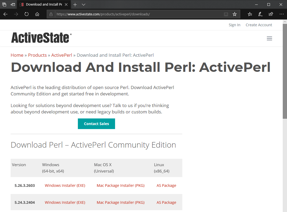Screen dimensions: 287x212
Task: Open reading view book icon
Action: (x=226, y=14)
